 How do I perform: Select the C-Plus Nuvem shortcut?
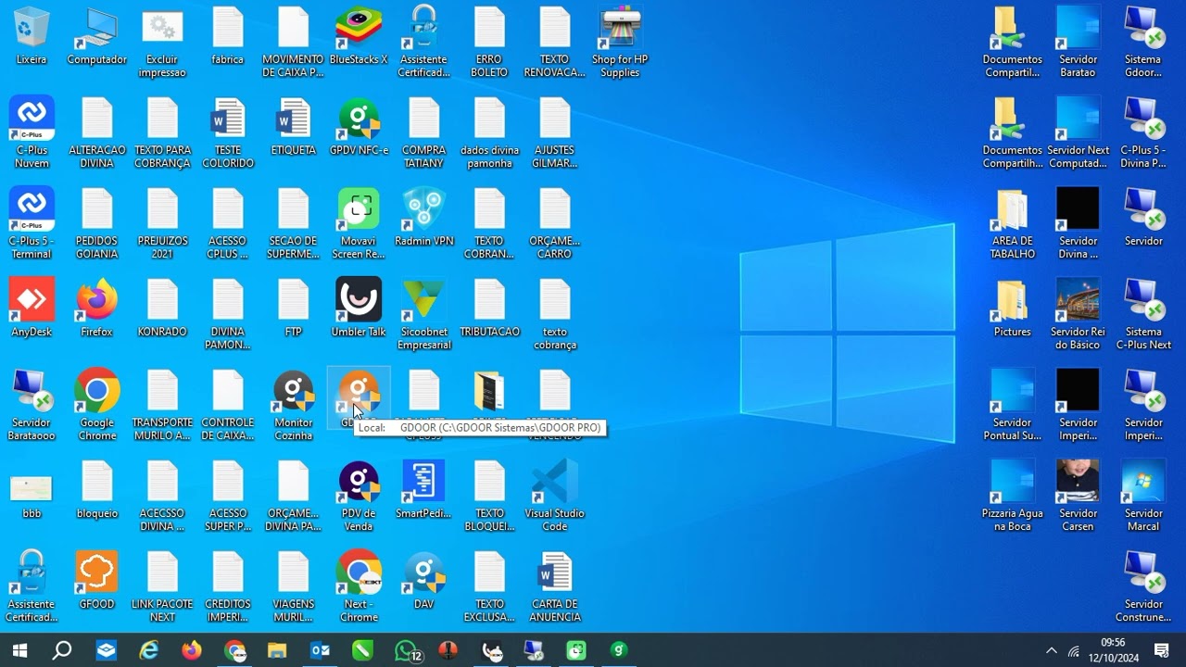(x=32, y=133)
